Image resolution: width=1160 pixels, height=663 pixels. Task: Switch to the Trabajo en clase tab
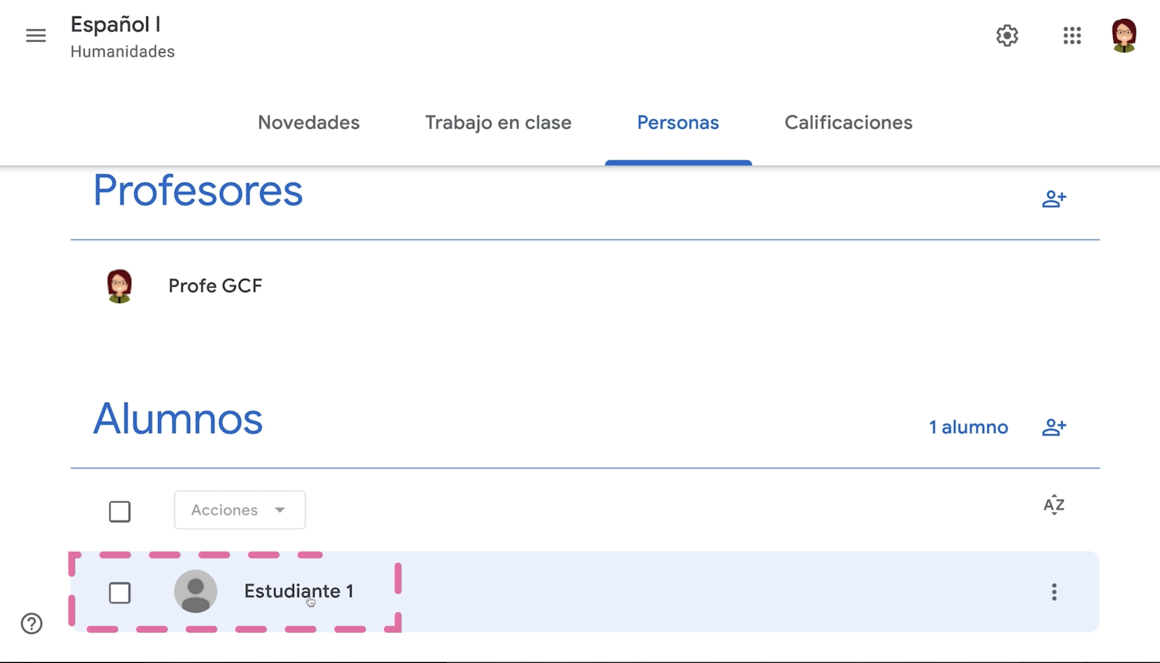point(498,123)
